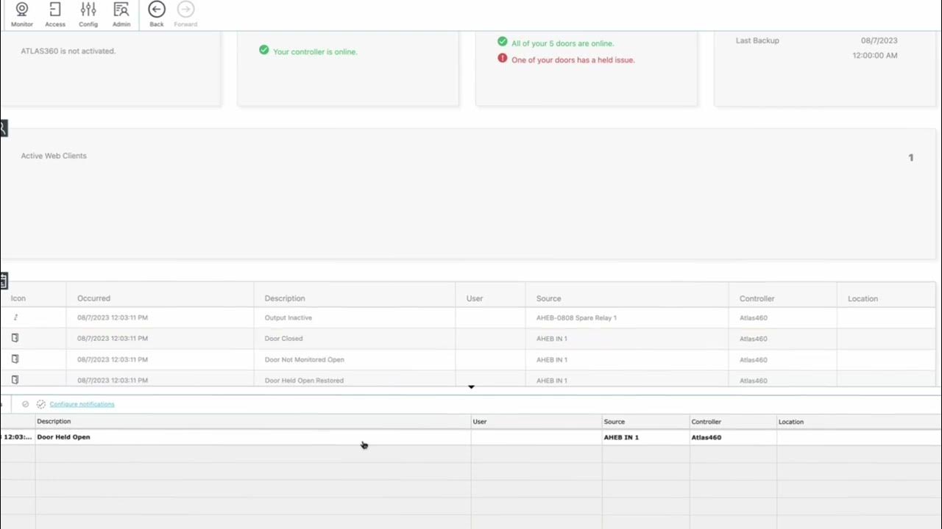Sort the events by Source column header
The width and height of the screenshot is (942, 529).
(x=548, y=298)
